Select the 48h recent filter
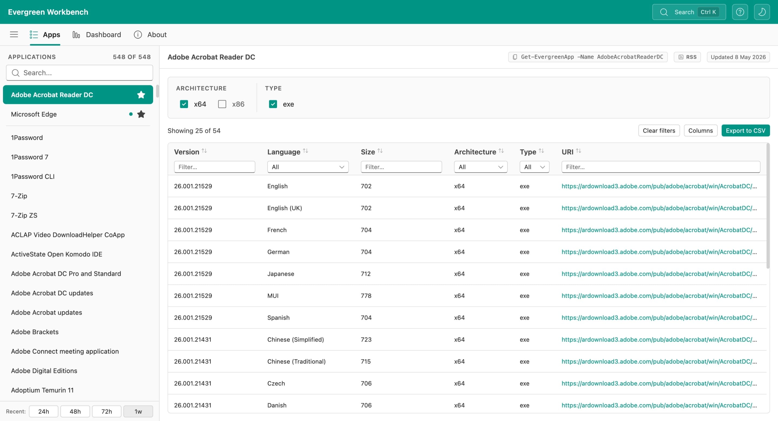Screen dimensions: 778x421 pyautogui.click(x=75, y=411)
